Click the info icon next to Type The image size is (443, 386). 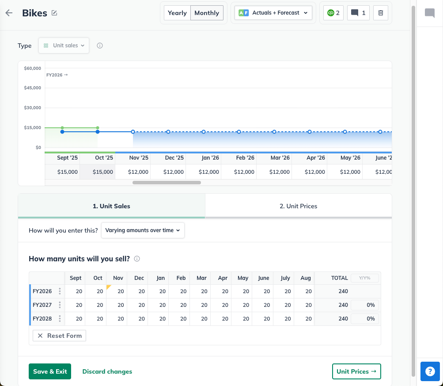[100, 46]
